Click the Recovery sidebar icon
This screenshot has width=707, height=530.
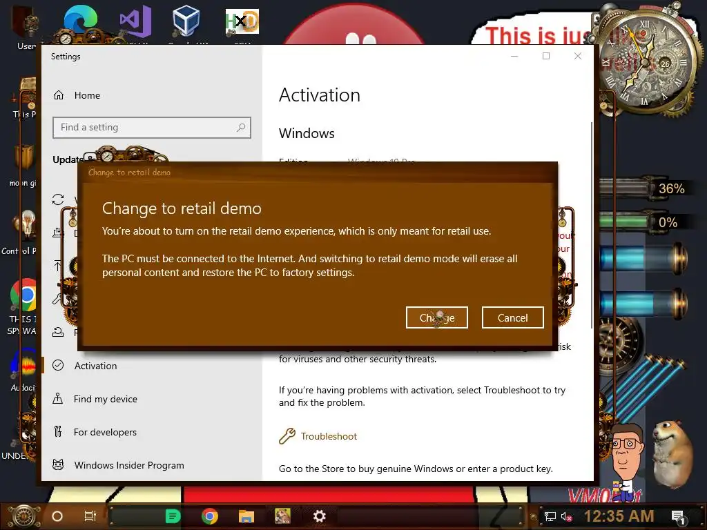[x=58, y=332]
